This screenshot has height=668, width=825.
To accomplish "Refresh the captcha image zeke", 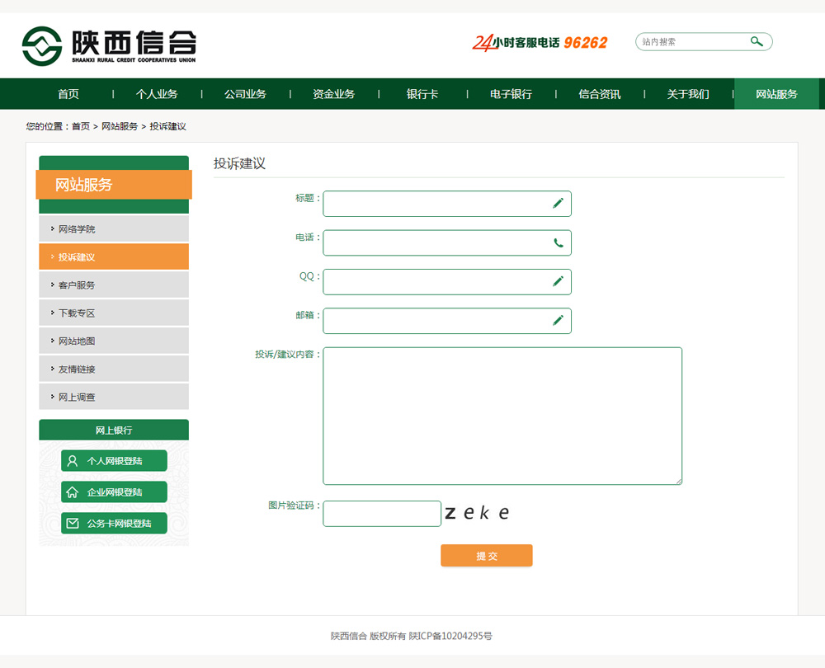I will pyautogui.click(x=478, y=513).
